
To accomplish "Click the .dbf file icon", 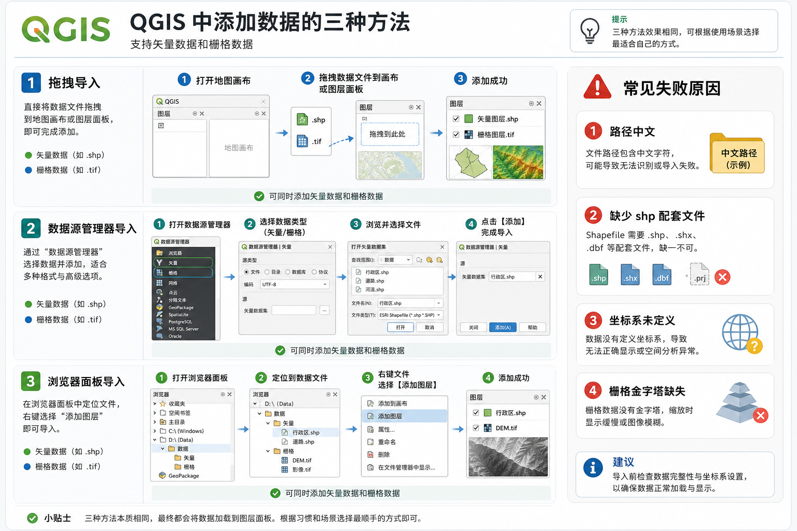I will [x=662, y=274].
